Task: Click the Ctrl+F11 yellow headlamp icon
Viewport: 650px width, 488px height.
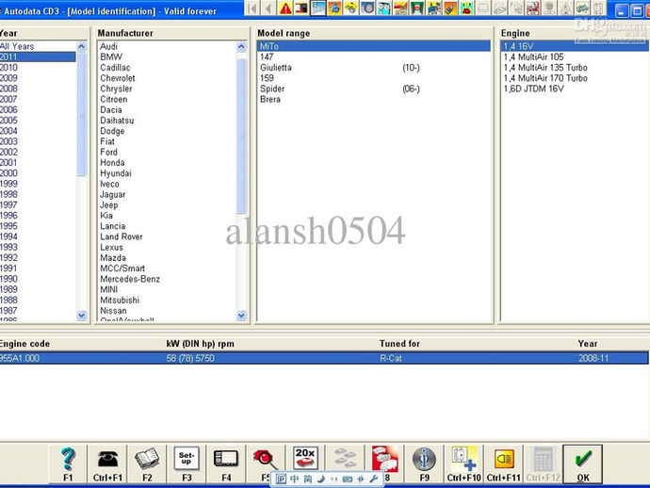Action: pos(504,464)
